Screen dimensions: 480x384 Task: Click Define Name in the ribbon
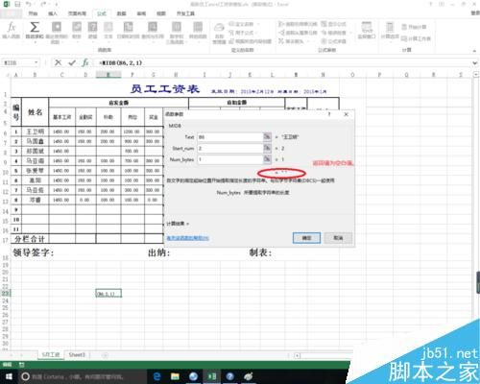[x=243, y=24]
